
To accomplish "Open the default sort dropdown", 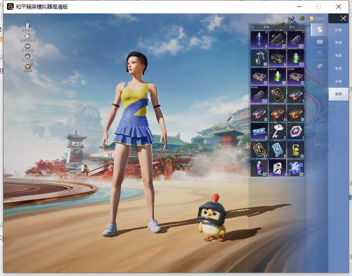I will click(x=293, y=27).
